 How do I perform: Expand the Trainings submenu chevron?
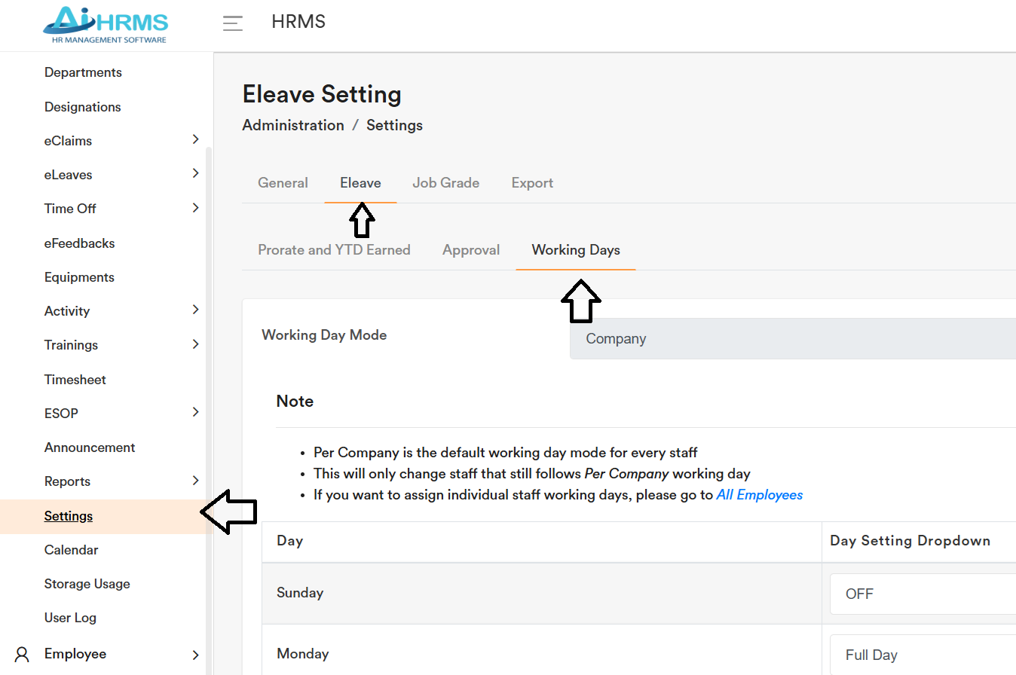[x=195, y=344]
